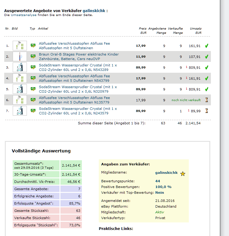Click the money type icon in row 5

[33, 89]
